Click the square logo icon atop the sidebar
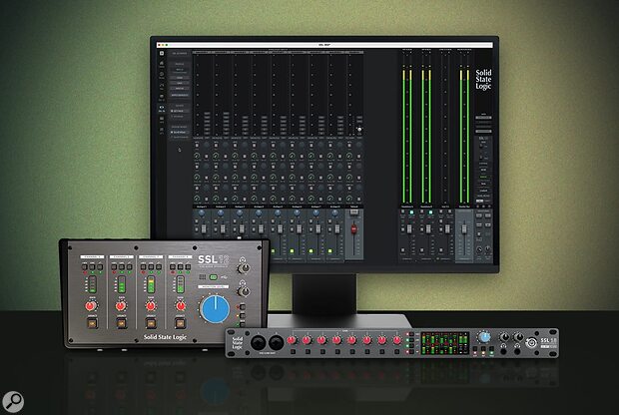Viewport: 619px width, 415px height. tap(162, 53)
